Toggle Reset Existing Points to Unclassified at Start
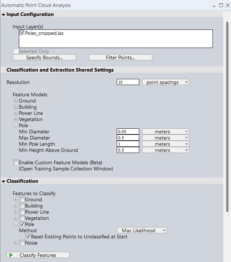This screenshot has height=262, width=231. click(x=28, y=237)
